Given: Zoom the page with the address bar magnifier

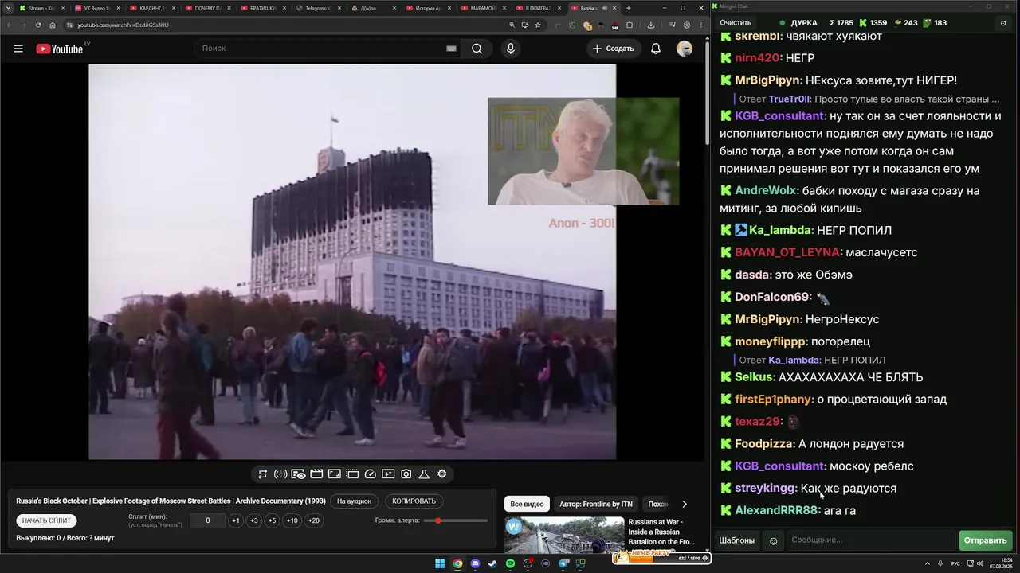Looking at the screenshot, I should [512, 25].
